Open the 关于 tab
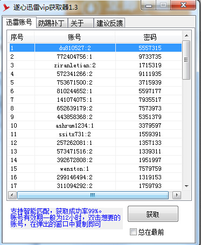 tap(81, 23)
